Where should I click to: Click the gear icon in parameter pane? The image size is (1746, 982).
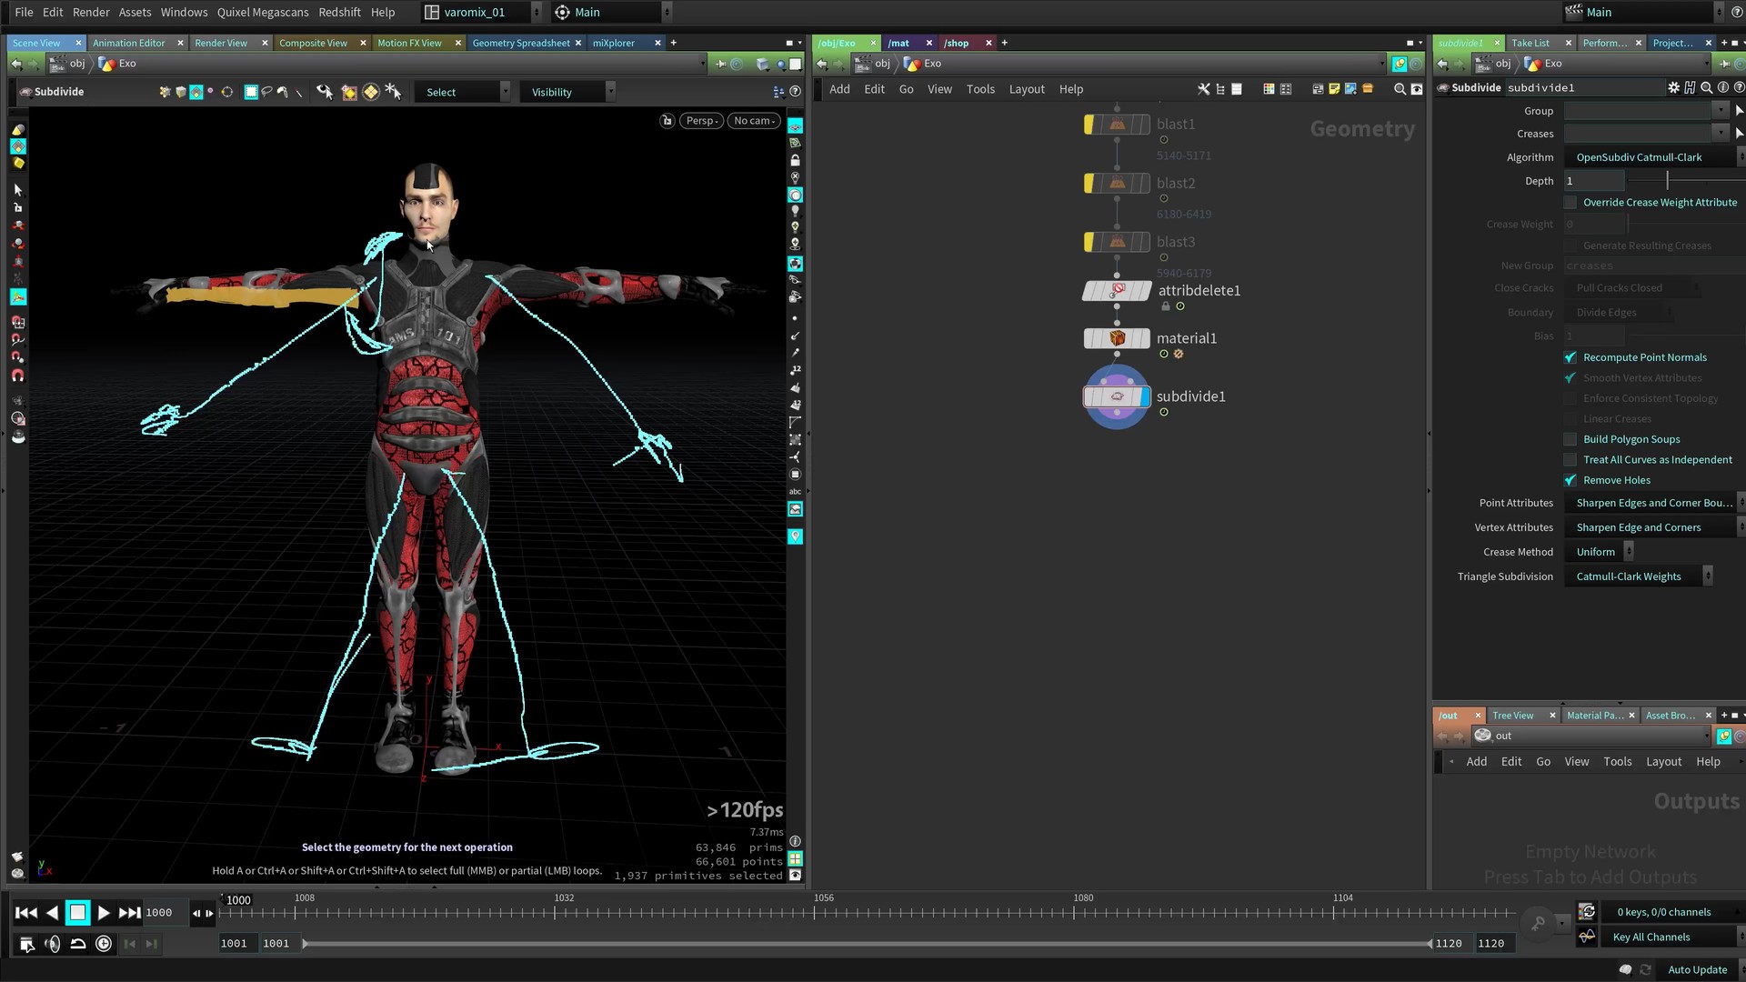(x=1673, y=87)
